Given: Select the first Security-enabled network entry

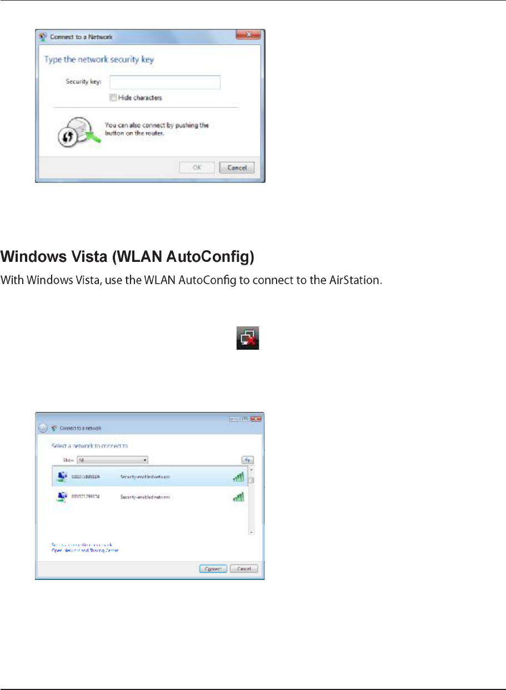Looking at the screenshot, I should [x=150, y=477].
